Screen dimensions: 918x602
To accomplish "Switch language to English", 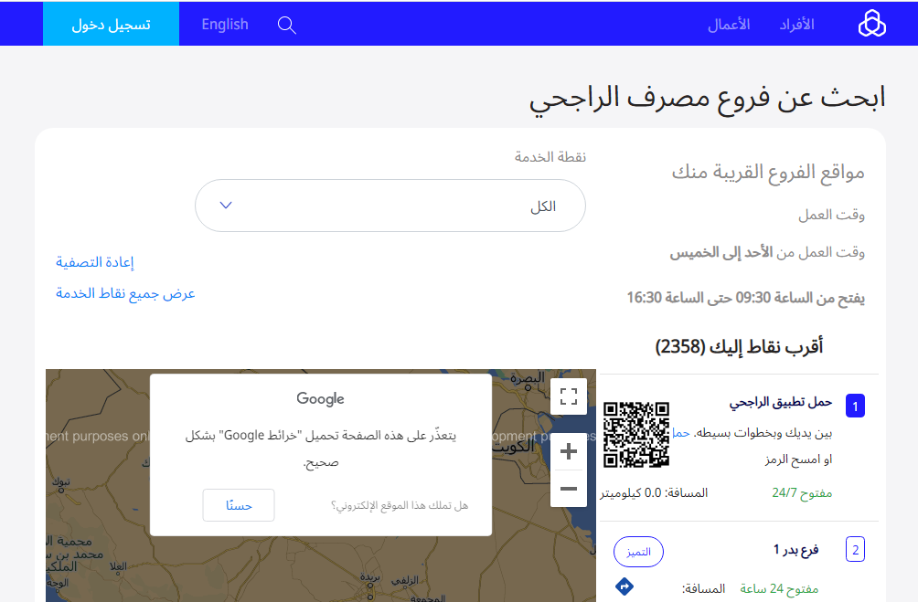I will pos(225,24).
